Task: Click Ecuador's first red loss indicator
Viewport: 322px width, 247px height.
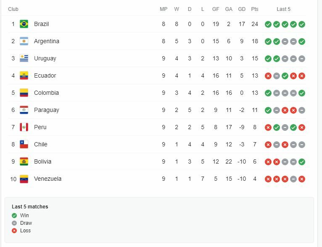Action: pyautogui.click(x=268, y=76)
